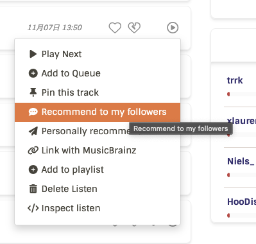Click the plus icon for Add to playlist

[x=33, y=170]
